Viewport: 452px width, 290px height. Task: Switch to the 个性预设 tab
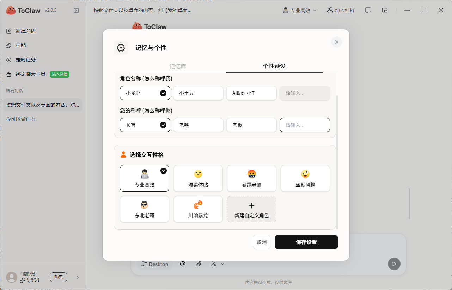click(274, 66)
